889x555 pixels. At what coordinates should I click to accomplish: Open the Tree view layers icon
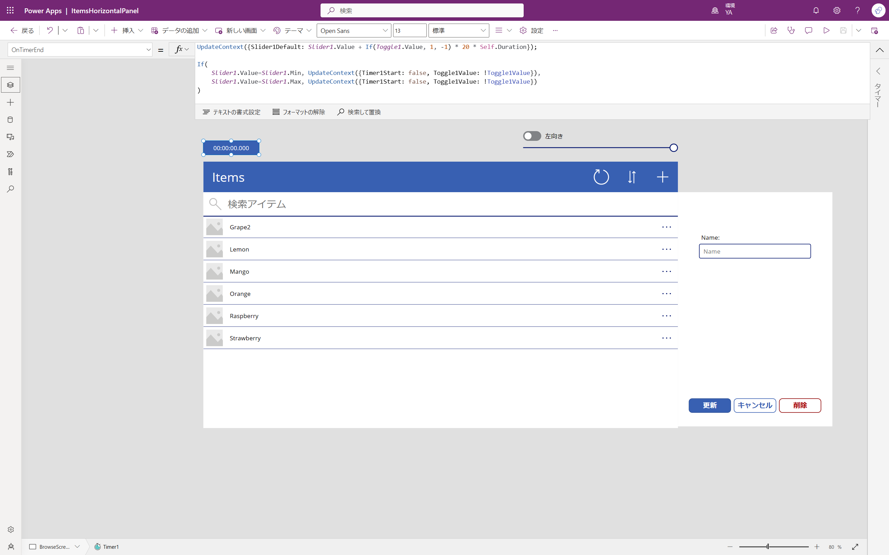click(x=10, y=85)
